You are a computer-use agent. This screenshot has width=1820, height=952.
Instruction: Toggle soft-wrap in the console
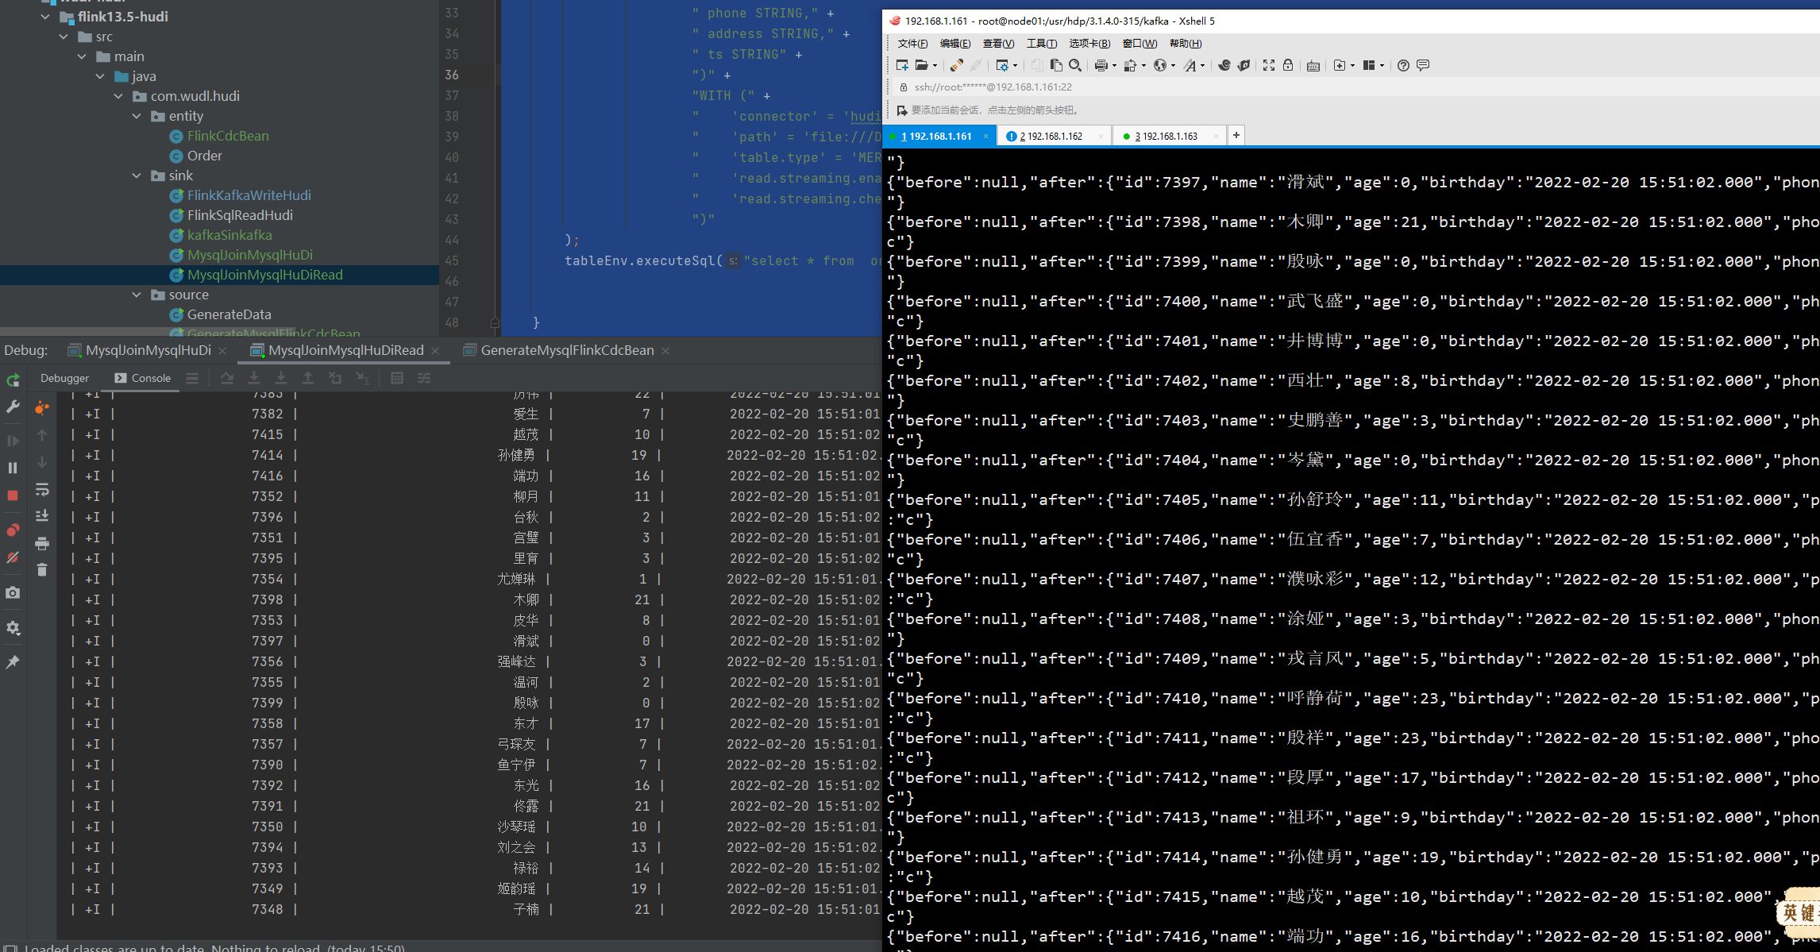tap(42, 489)
